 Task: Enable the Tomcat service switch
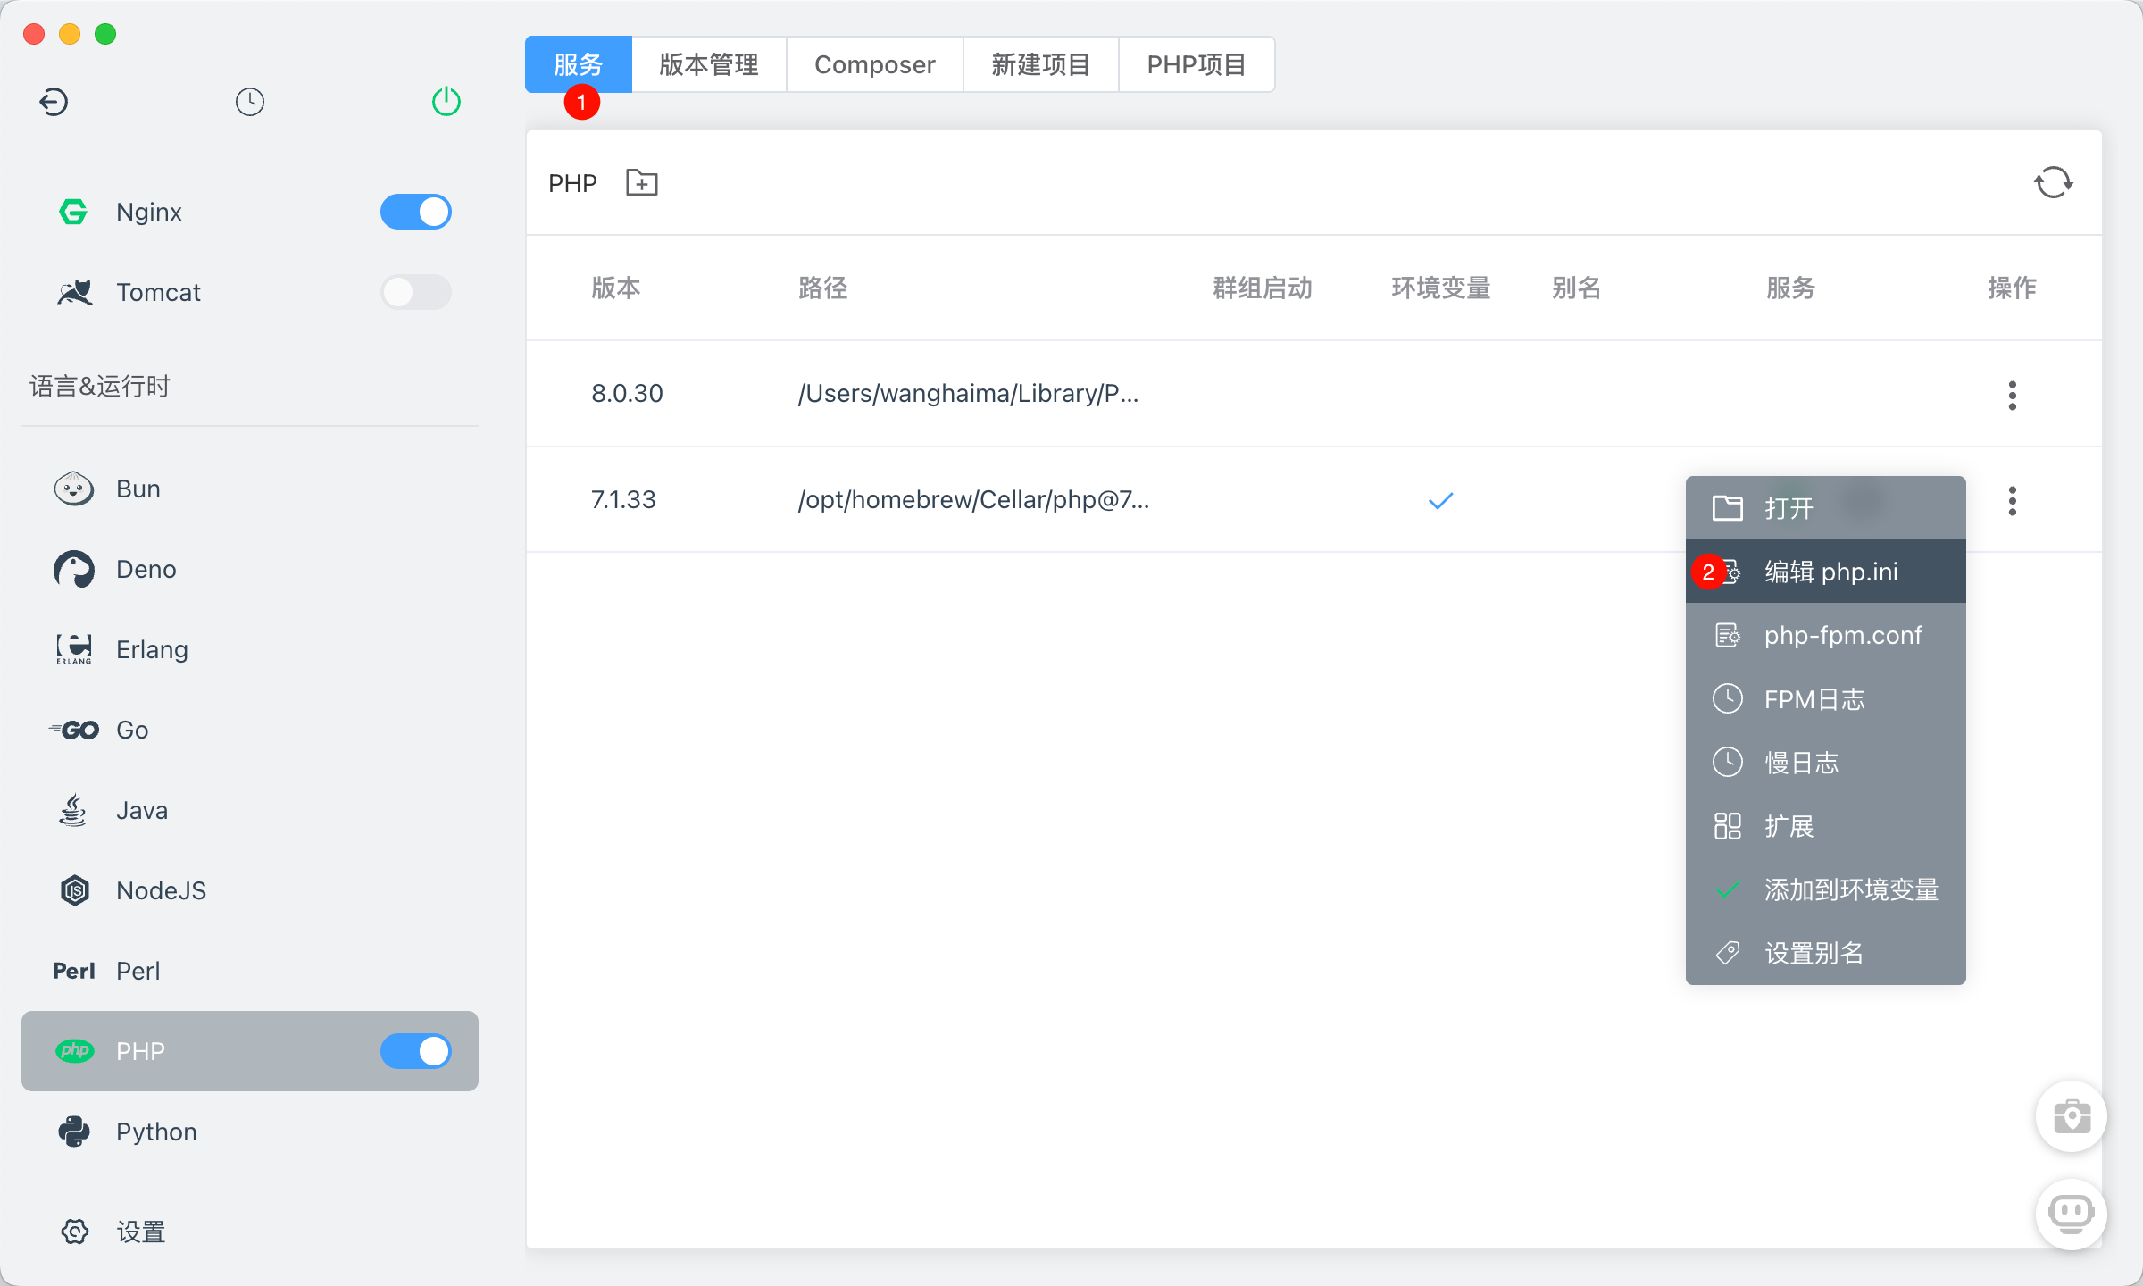(x=416, y=293)
